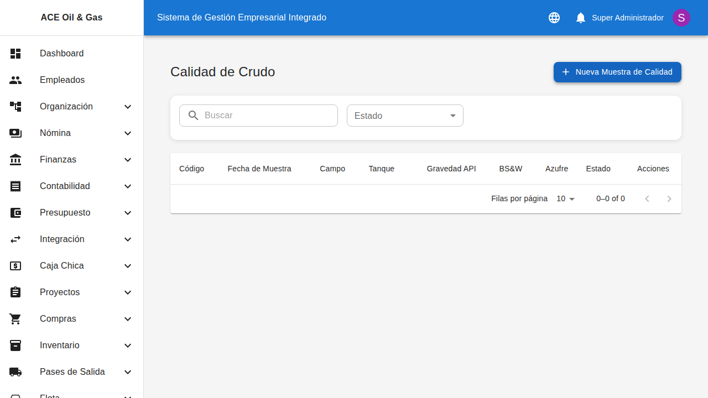
Task: Open the Filas por página selector
Action: [x=565, y=198]
